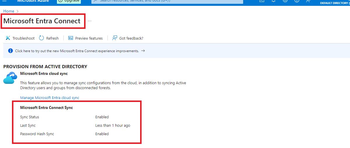350x148 pixels.
Task: Focus the search resources field
Action: [x=167, y=1]
